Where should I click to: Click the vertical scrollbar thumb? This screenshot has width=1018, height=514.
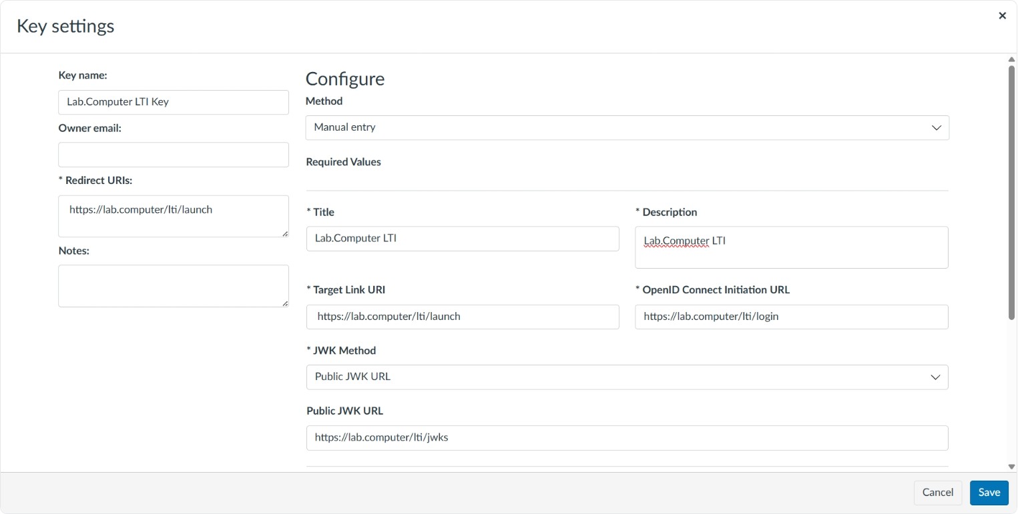pos(1011,192)
